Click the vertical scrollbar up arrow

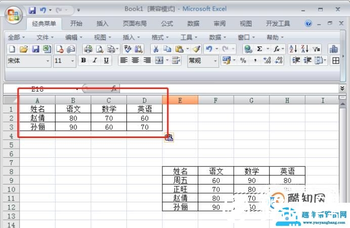pos(342,104)
